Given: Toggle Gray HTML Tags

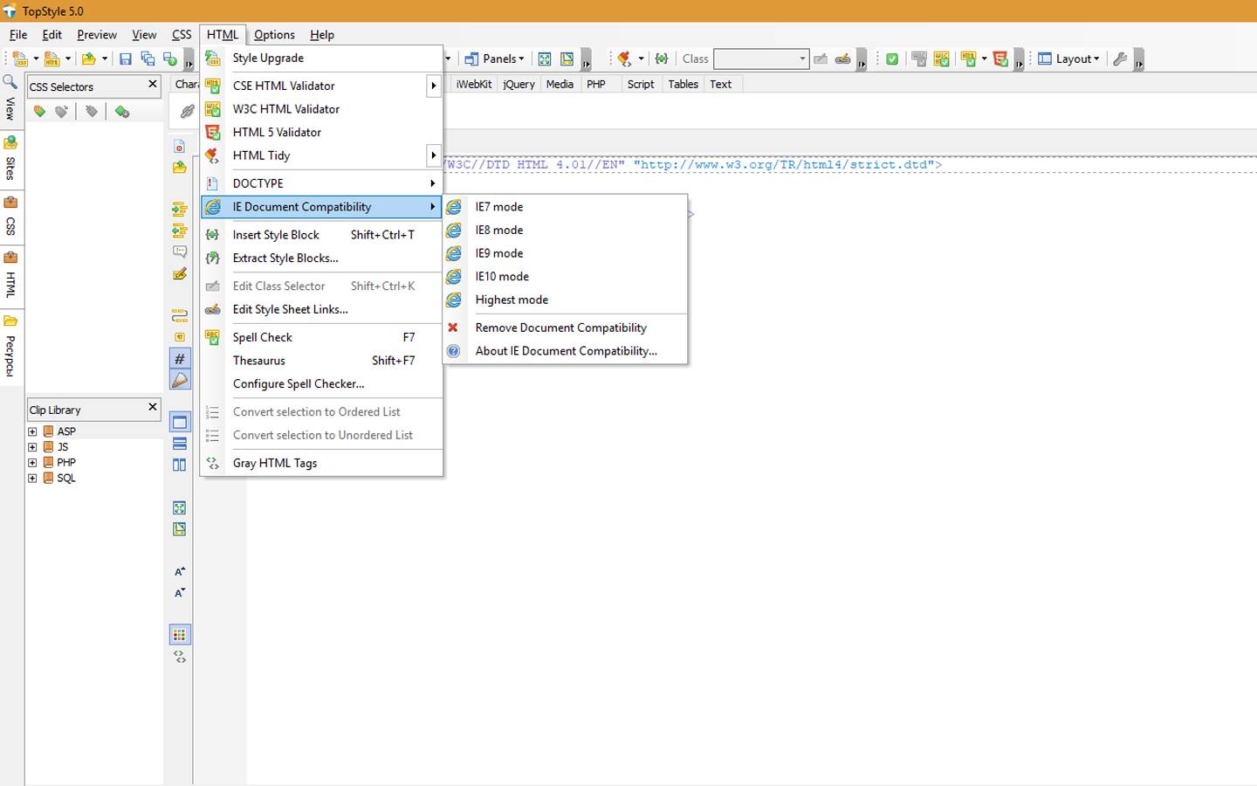Looking at the screenshot, I should 321,463.
